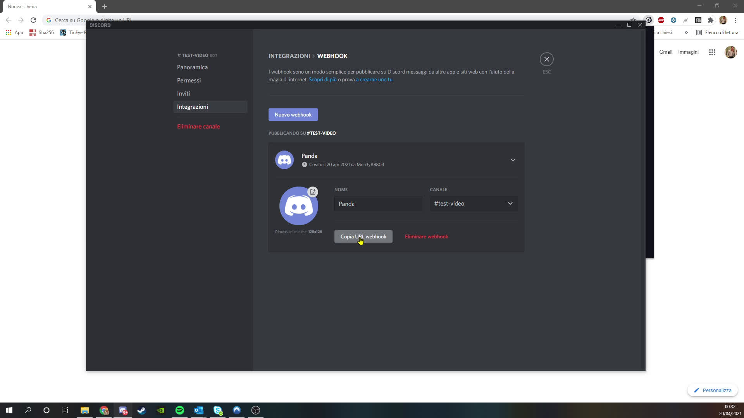Collapse the Panda webhook chevron
The height and width of the screenshot is (418, 744).
[x=513, y=160]
